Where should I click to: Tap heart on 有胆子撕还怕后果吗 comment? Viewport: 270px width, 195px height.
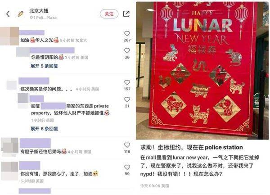pyautogui.click(x=127, y=145)
